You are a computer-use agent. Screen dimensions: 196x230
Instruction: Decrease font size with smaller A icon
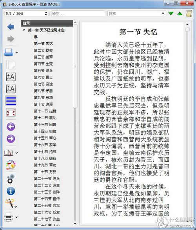pyautogui.click(x=11, y=89)
